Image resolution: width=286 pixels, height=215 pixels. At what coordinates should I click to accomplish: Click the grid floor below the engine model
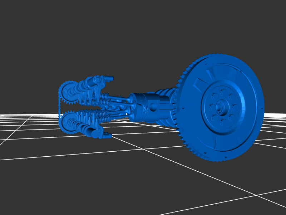(143, 179)
